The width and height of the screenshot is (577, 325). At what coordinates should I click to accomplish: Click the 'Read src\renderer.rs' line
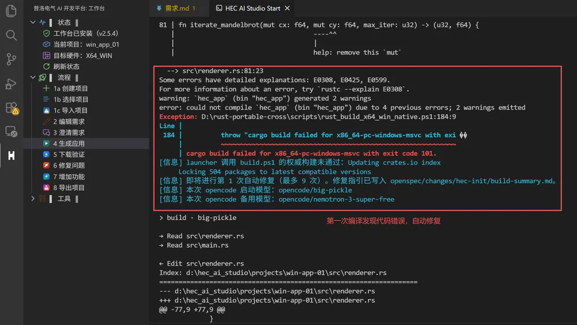201,236
